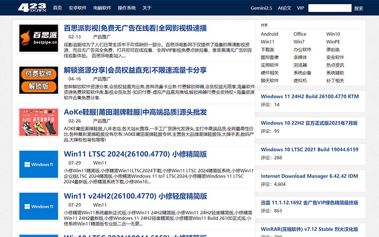
Task: Select the Office category
Action: click(x=300, y=34)
